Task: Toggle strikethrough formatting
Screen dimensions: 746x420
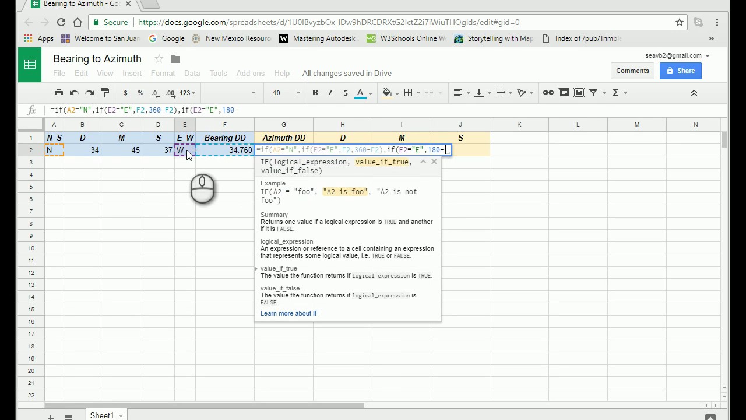Action: (346, 93)
